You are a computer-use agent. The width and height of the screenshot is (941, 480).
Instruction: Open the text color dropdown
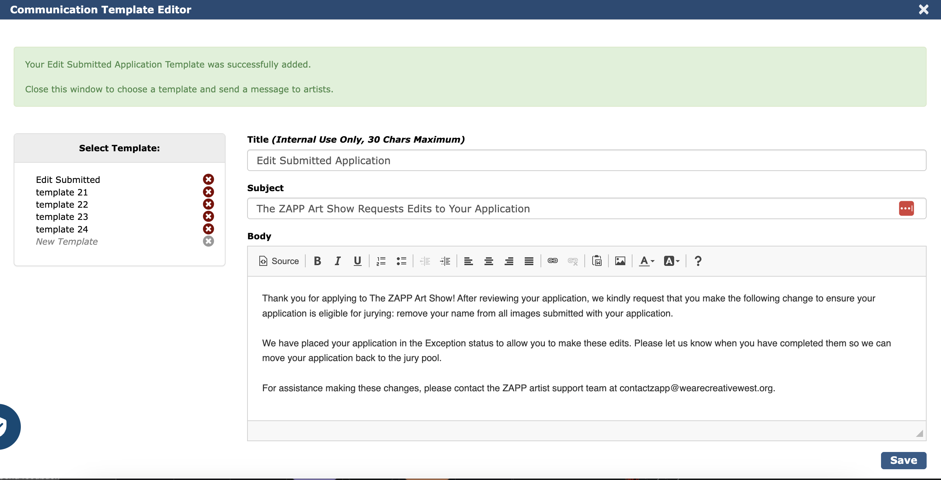click(646, 261)
